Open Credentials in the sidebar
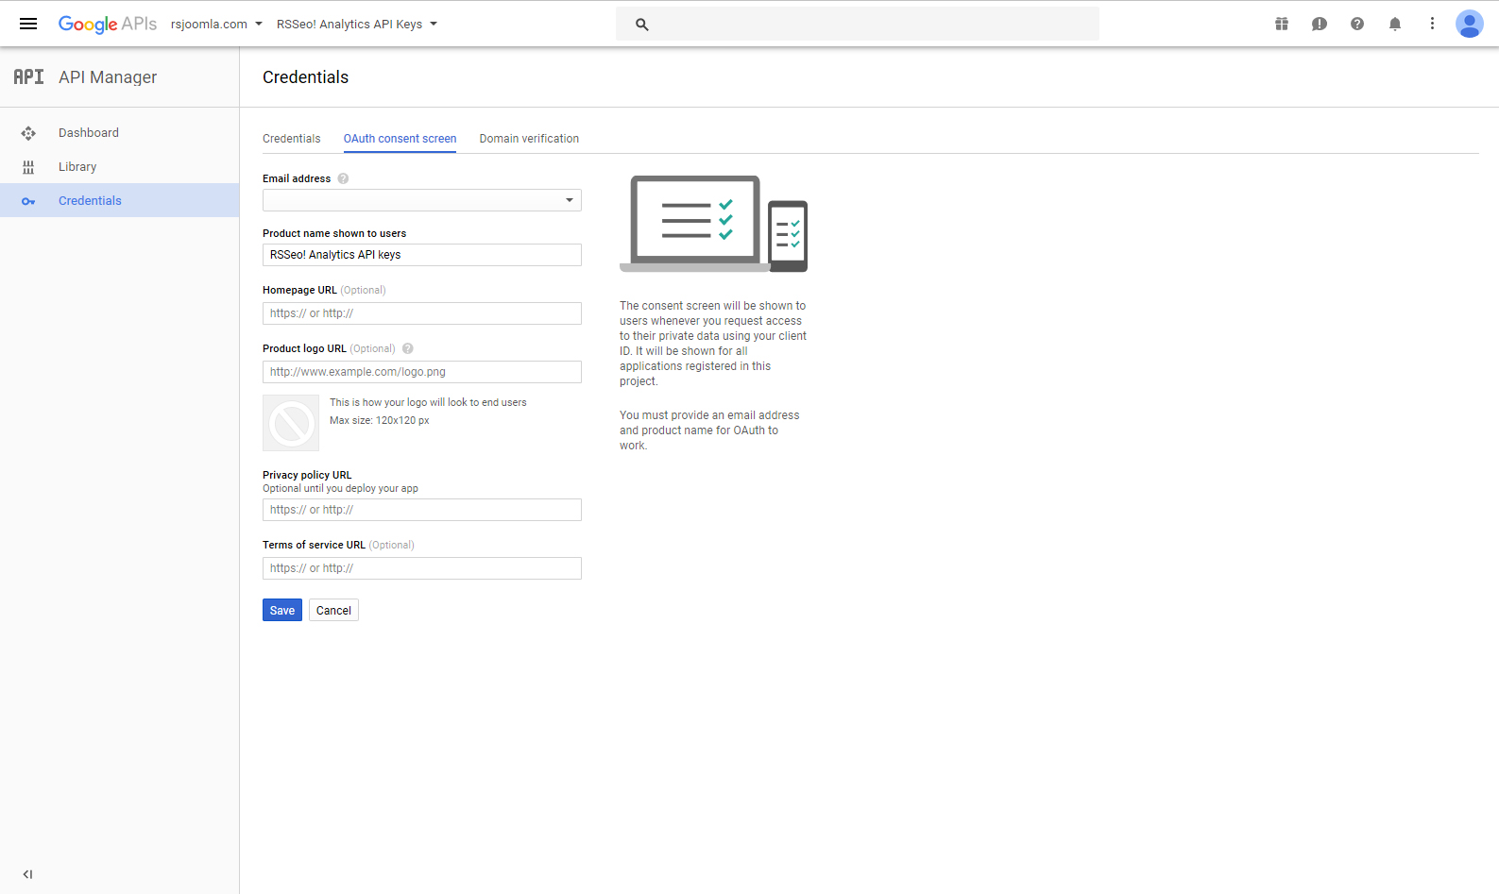 click(119, 200)
